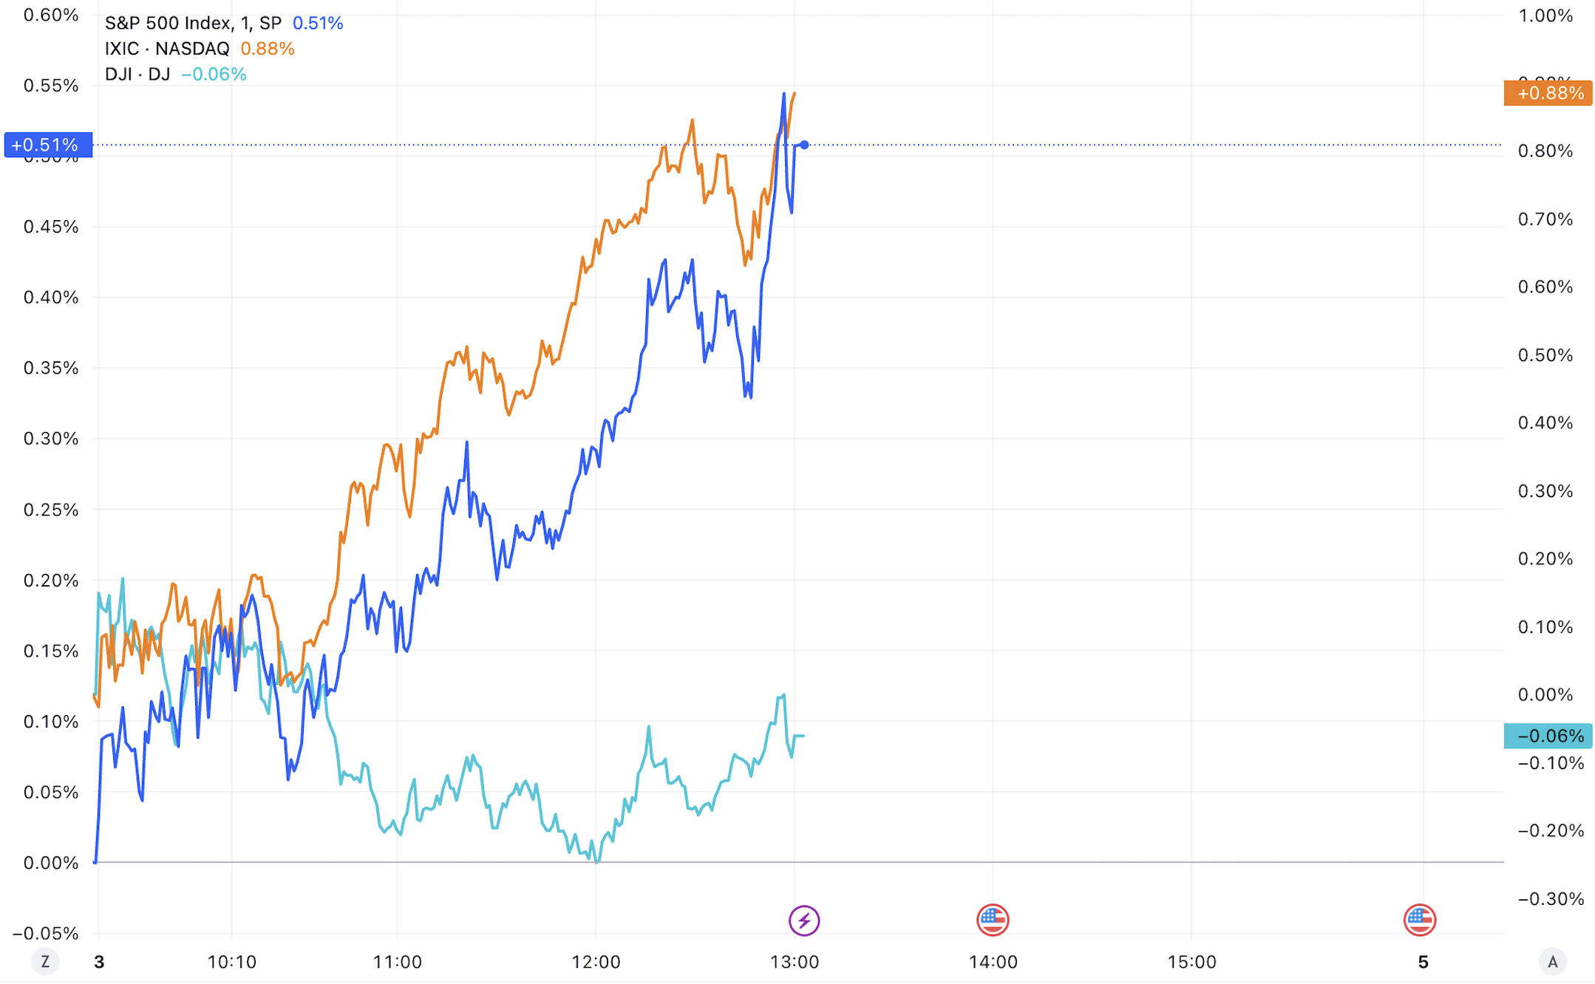Click the 10:10 time axis label
This screenshot has width=1595, height=984.
click(x=231, y=962)
